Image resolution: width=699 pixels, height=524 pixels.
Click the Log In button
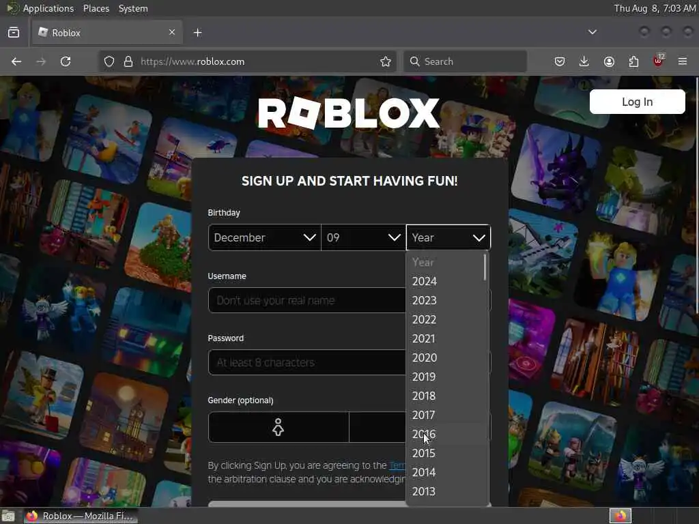tap(637, 102)
